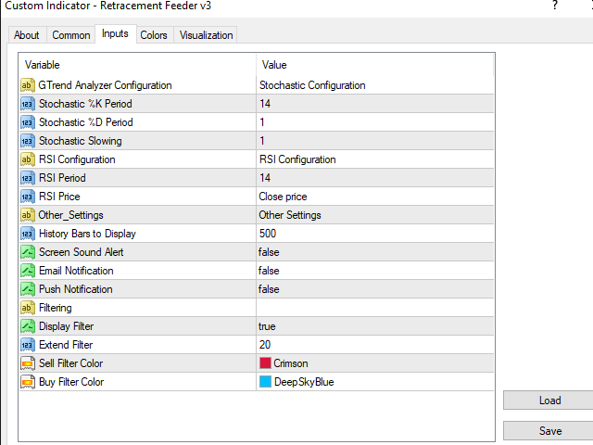The width and height of the screenshot is (593, 445).
Task: Open the Visualization tab
Action: pos(207,35)
